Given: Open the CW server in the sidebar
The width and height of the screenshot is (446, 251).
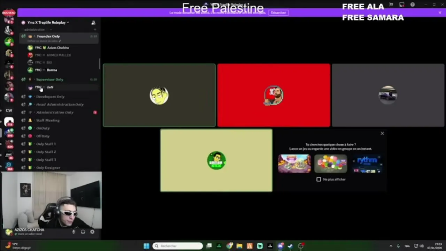Looking at the screenshot, I should click(x=9, y=111).
